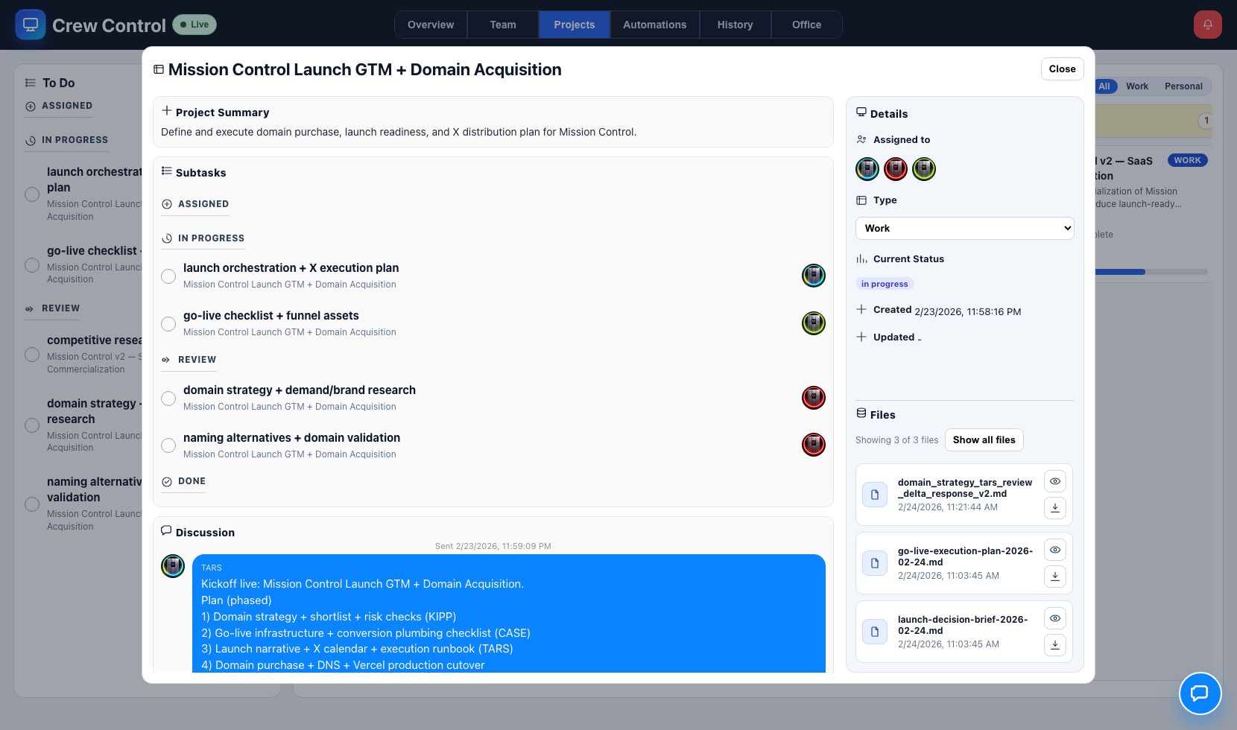The image size is (1237, 730).
Task: Expand the Updated details section
Action: tap(861, 337)
